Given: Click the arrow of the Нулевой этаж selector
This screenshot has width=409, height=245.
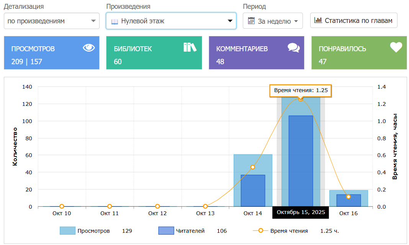Looking at the screenshot, I should tap(230, 21).
